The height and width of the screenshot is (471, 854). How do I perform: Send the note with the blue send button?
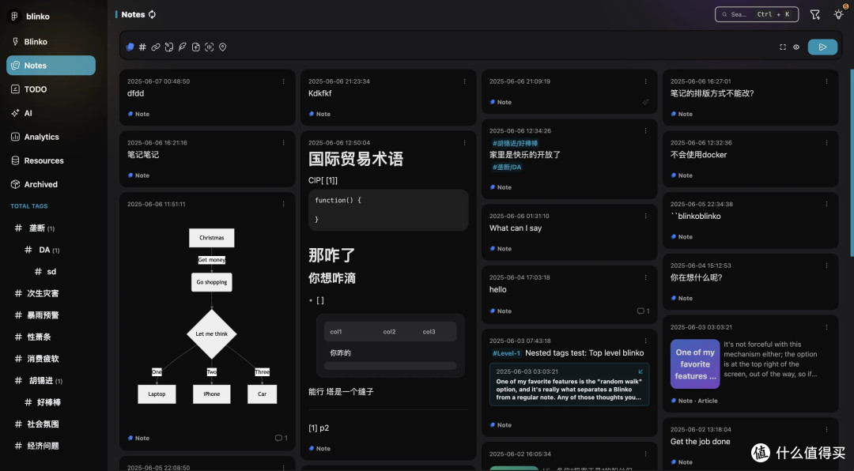[x=822, y=47]
